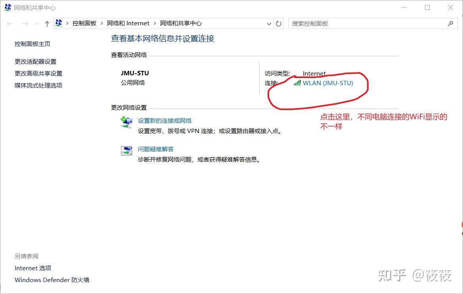This screenshot has height=294, width=463.
Task: Click the JMU-STU network name
Action: (135, 73)
